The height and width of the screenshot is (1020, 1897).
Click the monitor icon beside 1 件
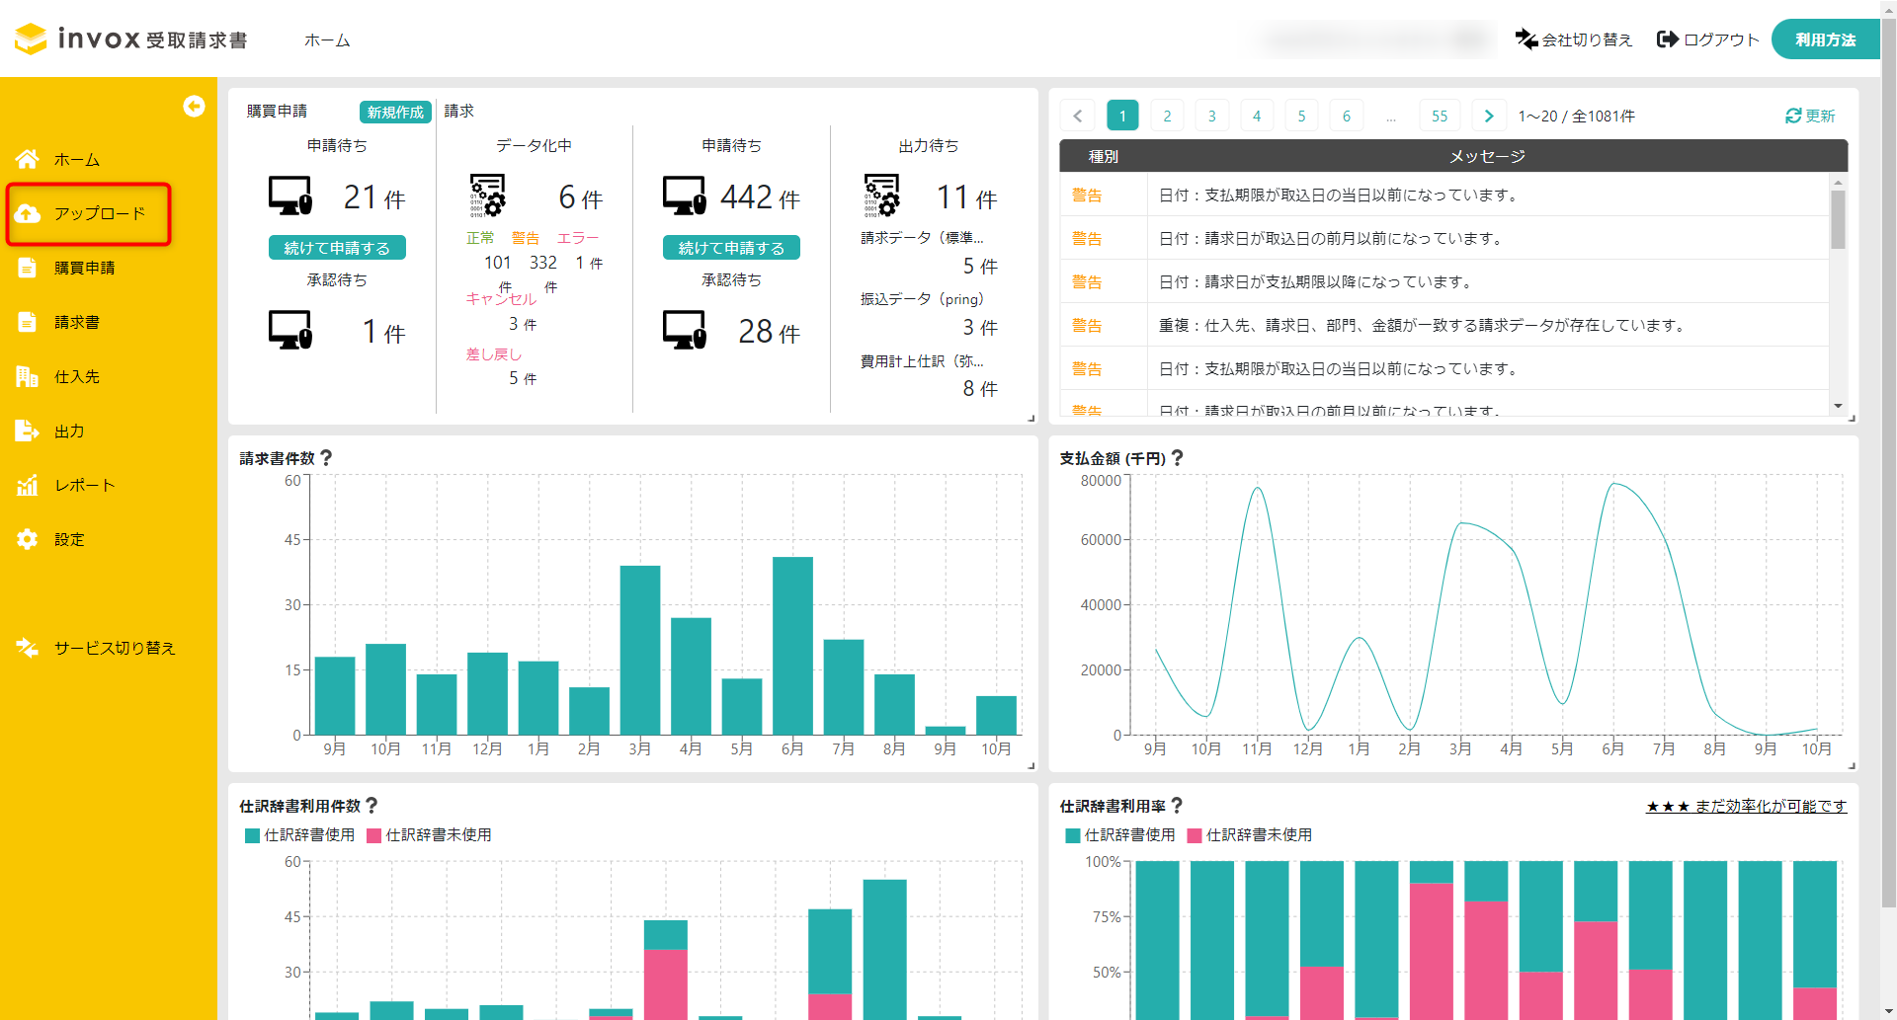coord(290,330)
